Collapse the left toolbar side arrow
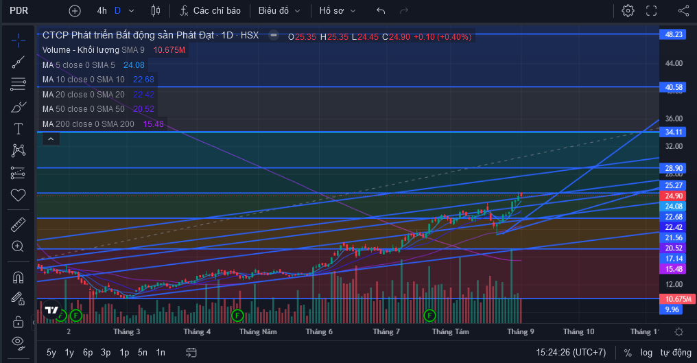 [x=34, y=322]
